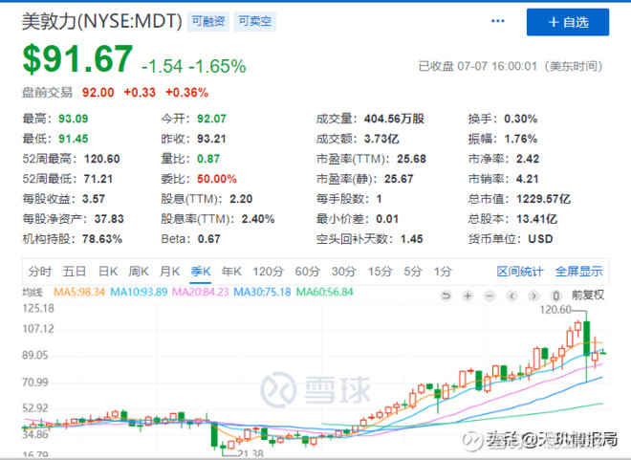Add MDT to watchlist with 自选 button
Viewport: 631px width, 460px height.
pos(567,22)
